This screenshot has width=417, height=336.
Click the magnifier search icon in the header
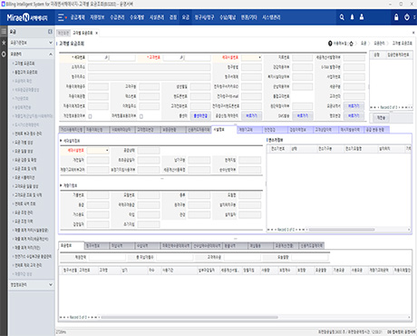click(x=342, y=17)
